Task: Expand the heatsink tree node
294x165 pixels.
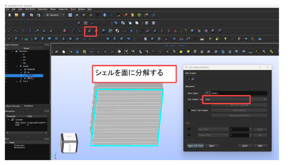Action: point(21,69)
